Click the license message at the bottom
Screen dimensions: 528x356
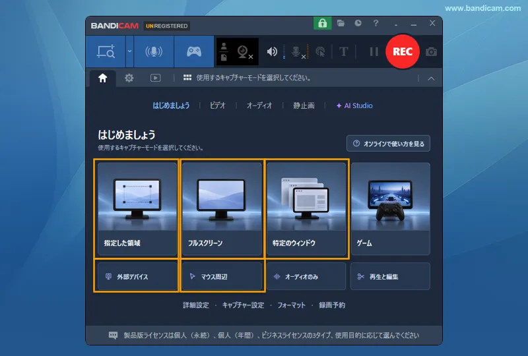pyautogui.click(x=271, y=336)
